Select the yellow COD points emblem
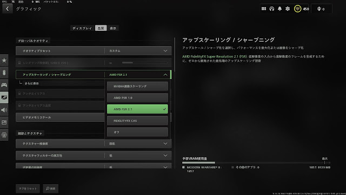The height and width of the screenshot is (195, 346). pyautogui.click(x=297, y=9)
